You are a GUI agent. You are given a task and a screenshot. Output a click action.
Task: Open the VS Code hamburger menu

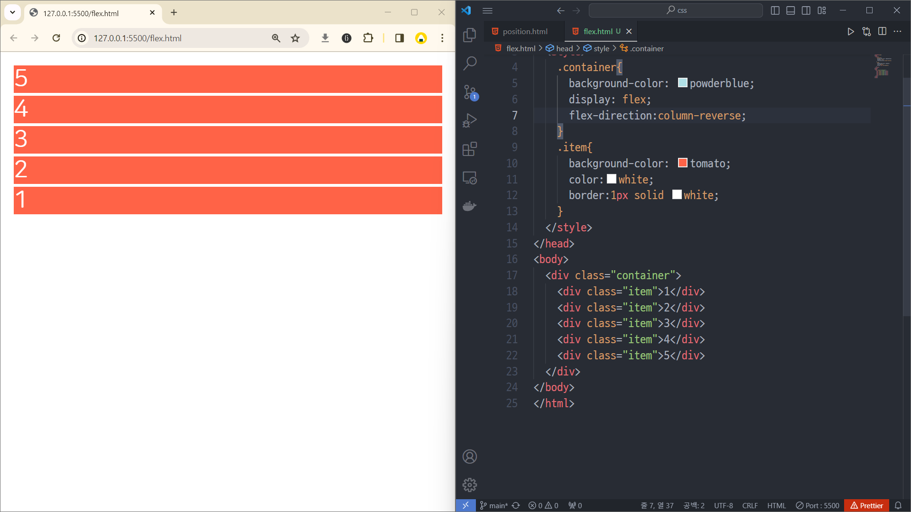pyautogui.click(x=487, y=10)
